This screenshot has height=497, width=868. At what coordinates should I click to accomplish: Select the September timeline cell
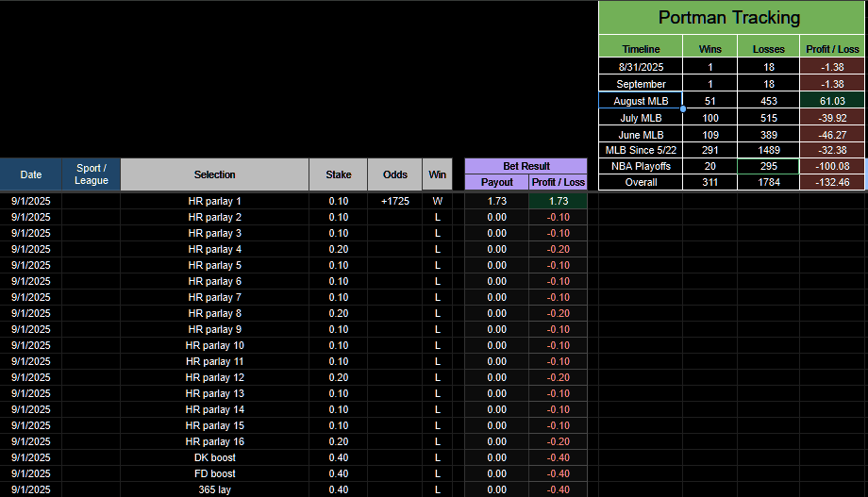[x=641, y=84]
